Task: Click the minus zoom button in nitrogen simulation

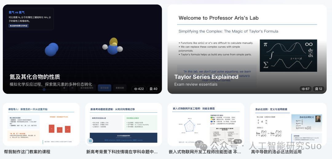Action: click(72, 88)
